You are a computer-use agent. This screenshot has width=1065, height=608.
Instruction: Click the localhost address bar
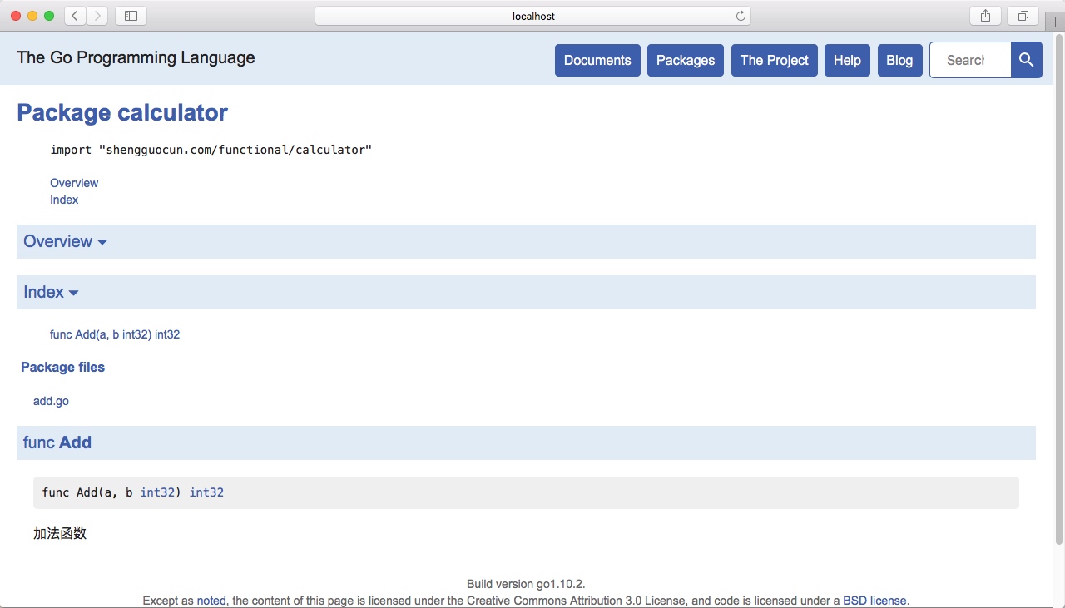532,16
